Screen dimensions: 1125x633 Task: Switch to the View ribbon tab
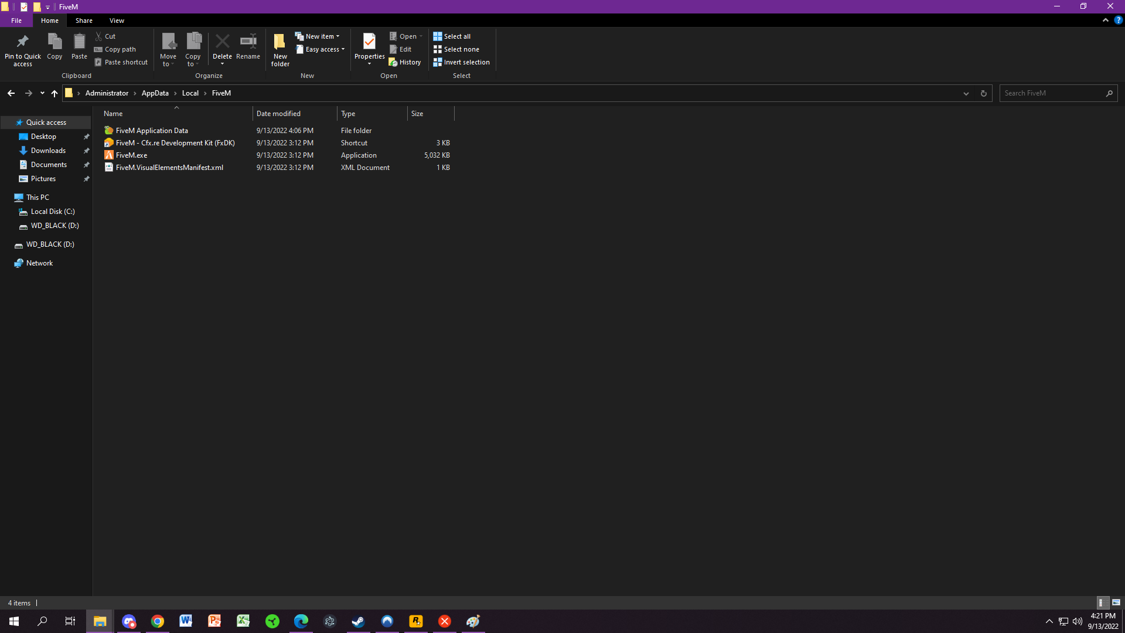tap(117, 21)
